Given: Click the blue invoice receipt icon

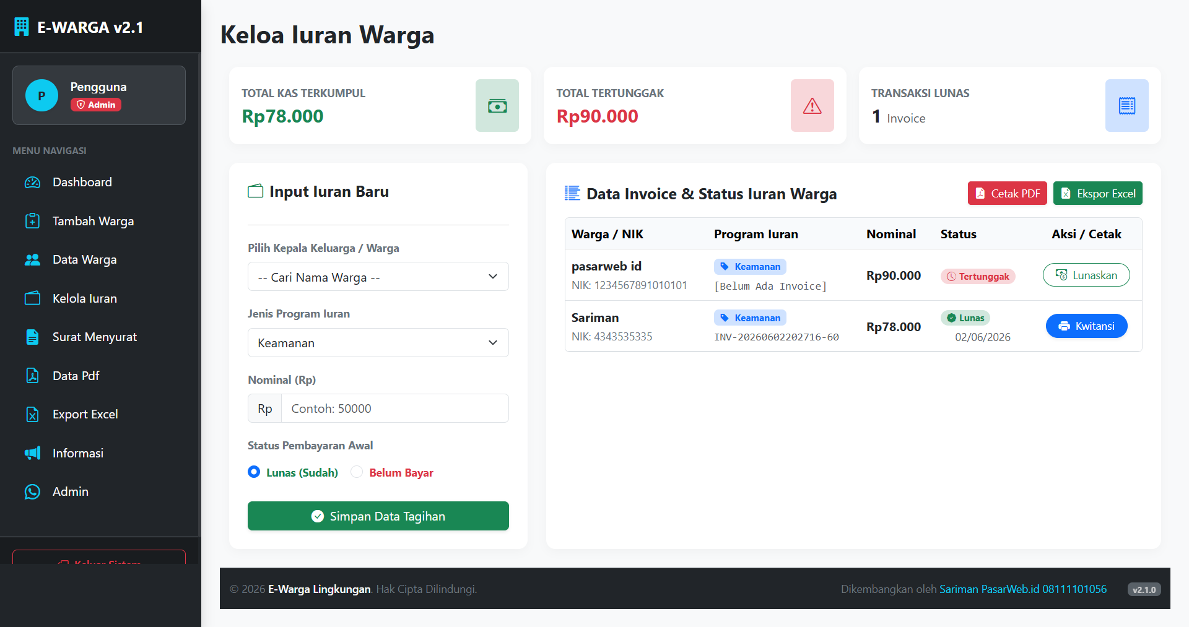Looking at the screenshot, I should [1127, 105].
